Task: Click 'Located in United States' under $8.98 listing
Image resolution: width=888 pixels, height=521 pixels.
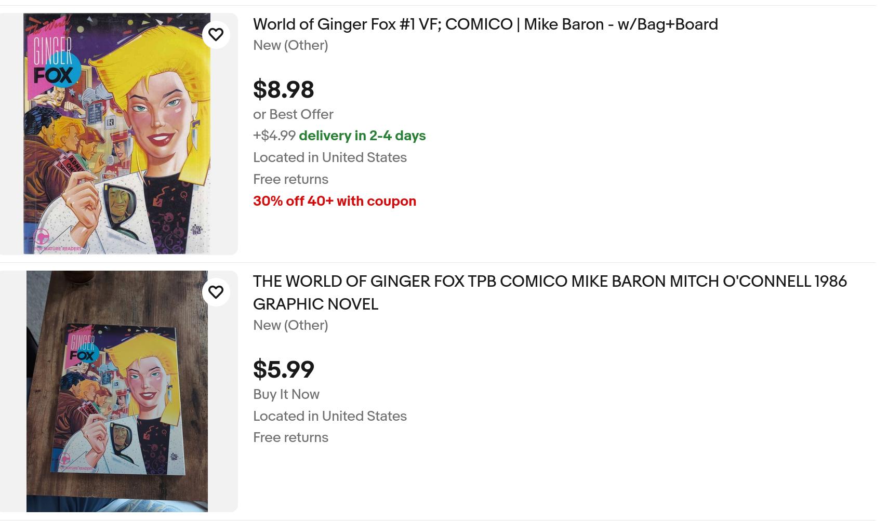Action: (329, 157)
